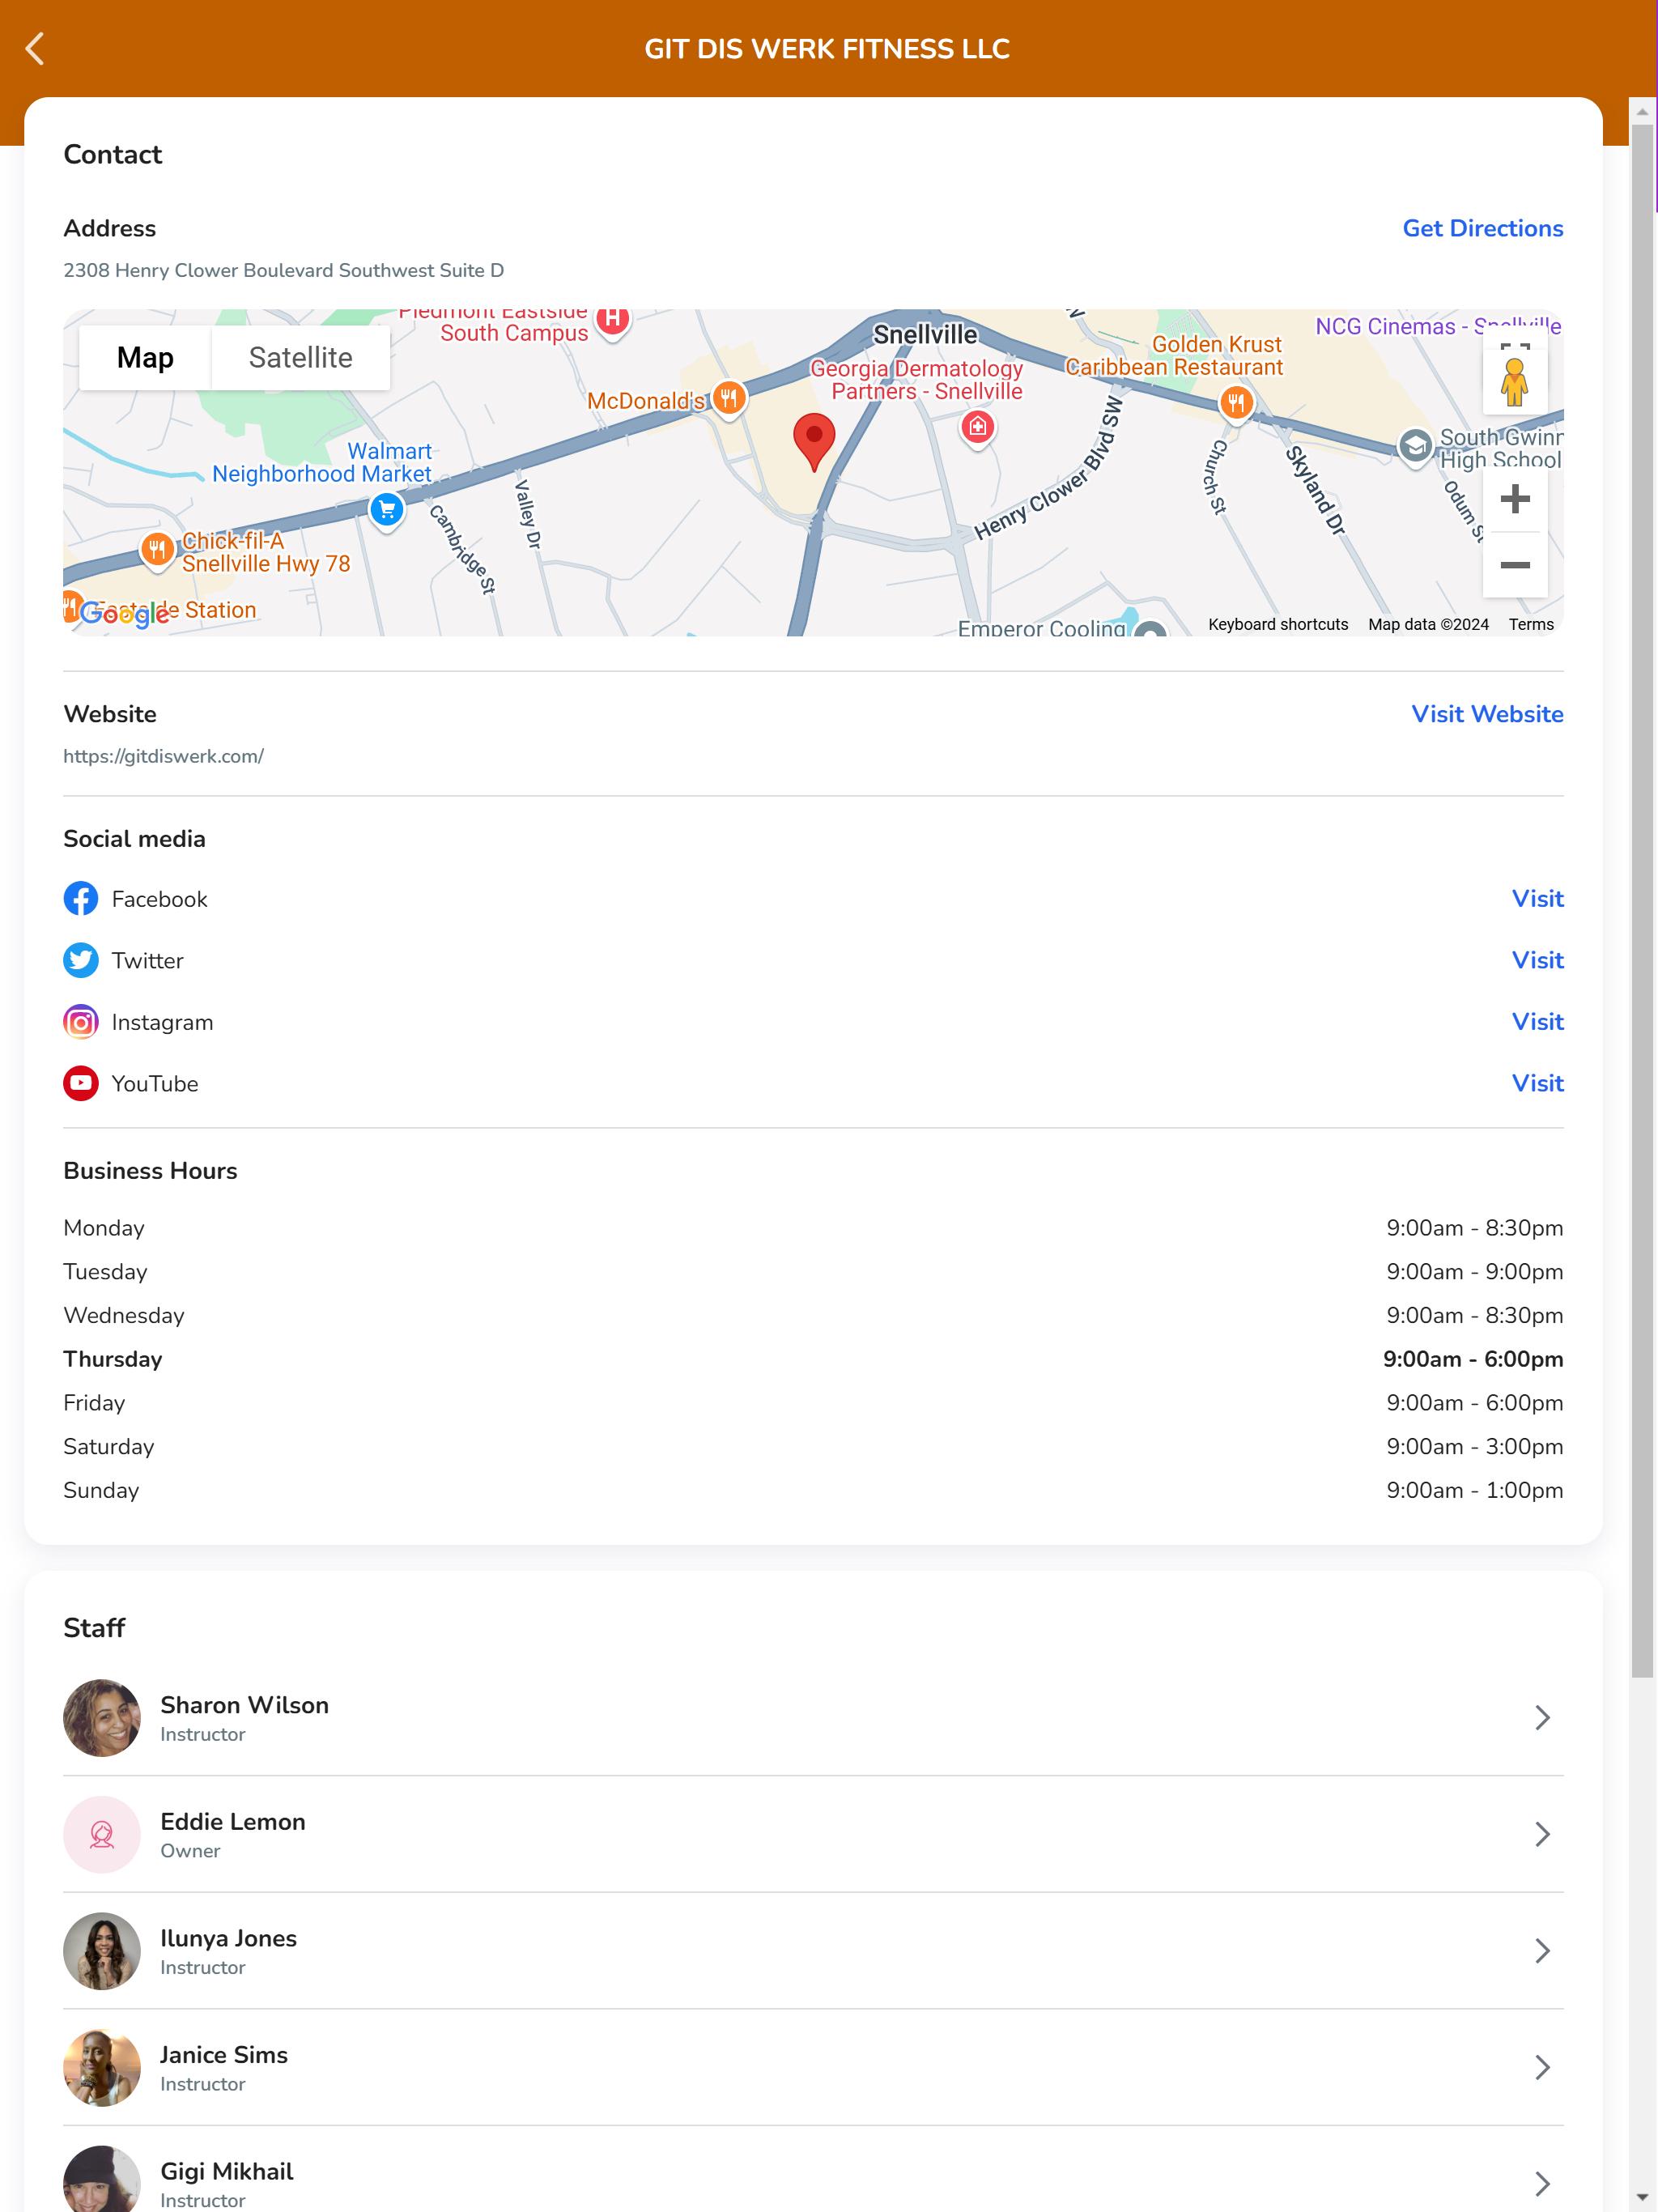Click Saturday hours 9:00am - 3:00pm
The width and height of the screenshot is (1658, 2212).
pyautogui.click(x=1474, y=1446)
